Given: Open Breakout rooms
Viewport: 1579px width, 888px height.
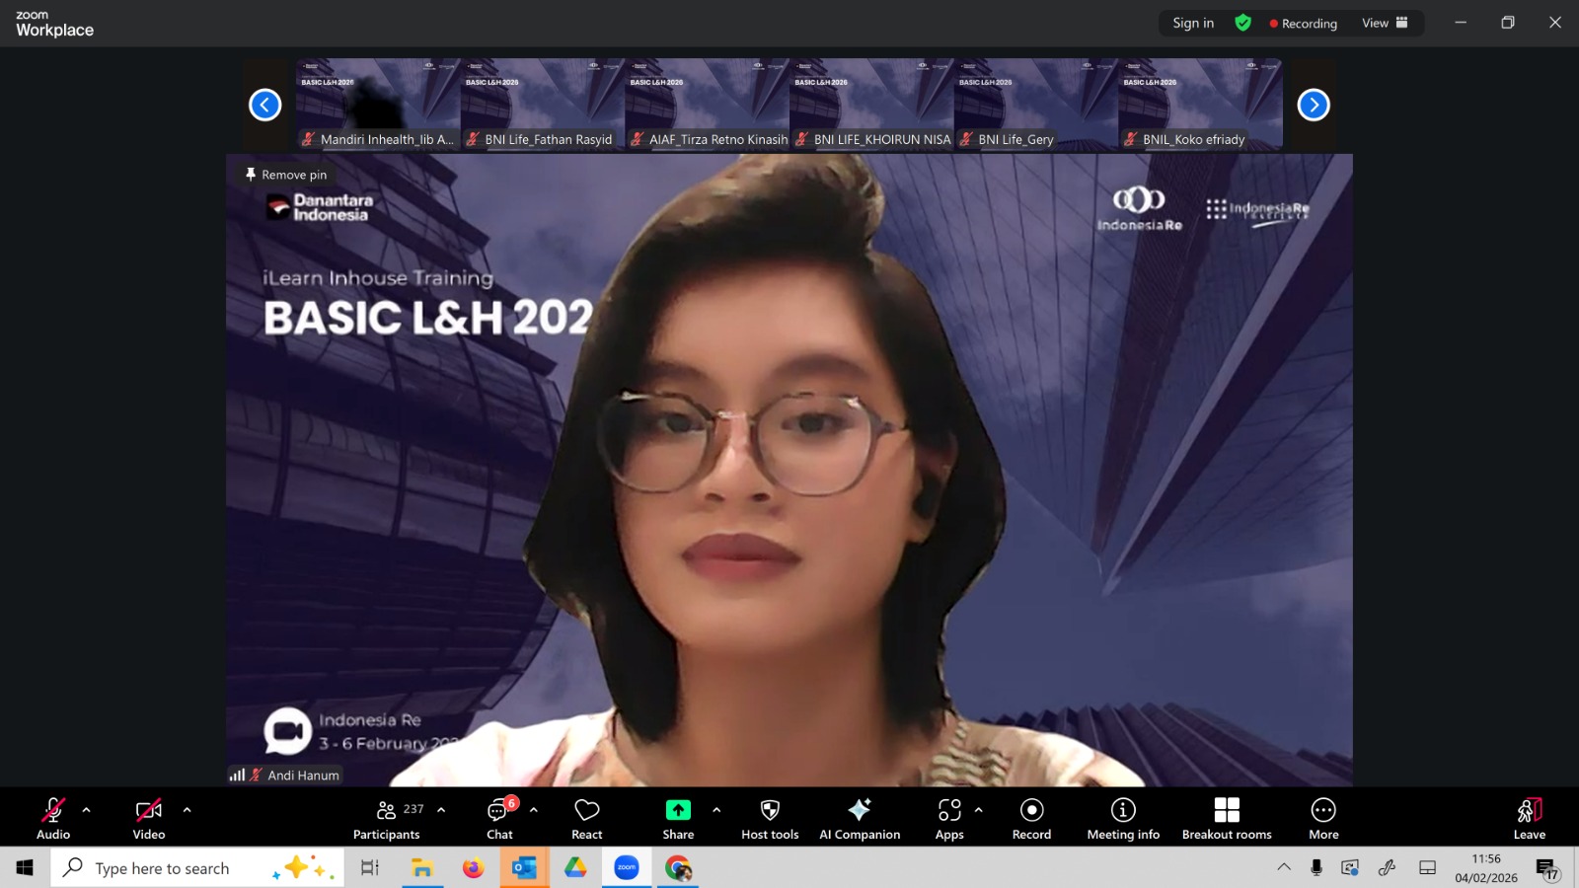Looking at the screenshot, I should [1227, 819].
